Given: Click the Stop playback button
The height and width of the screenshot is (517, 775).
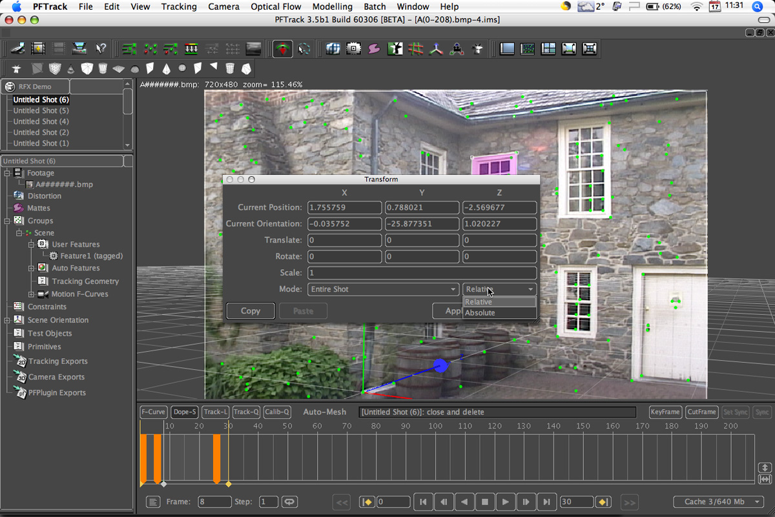Looking at the screenshot, I should (x=485, y=502).
